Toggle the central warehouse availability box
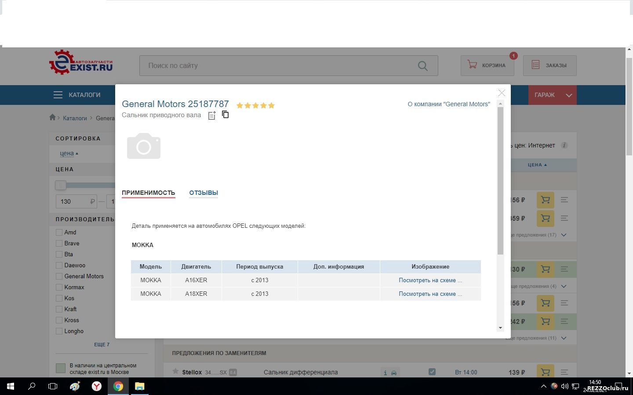Image resolution: width=633 pixels, height=395 pixels. [x=61, y=368]
